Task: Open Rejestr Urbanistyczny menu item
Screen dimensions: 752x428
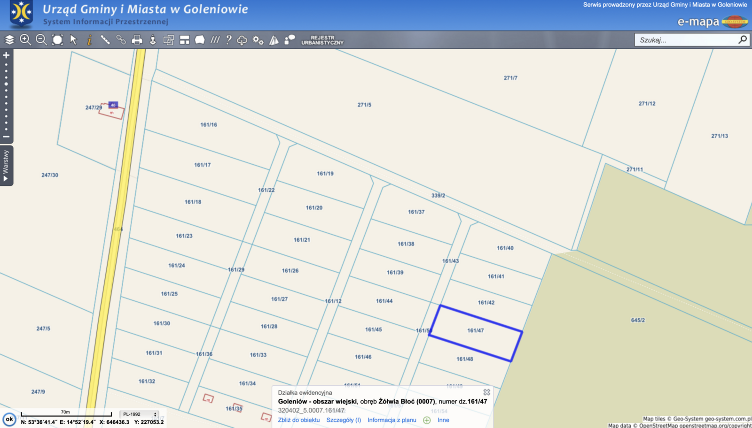Action: coord(322,40)
